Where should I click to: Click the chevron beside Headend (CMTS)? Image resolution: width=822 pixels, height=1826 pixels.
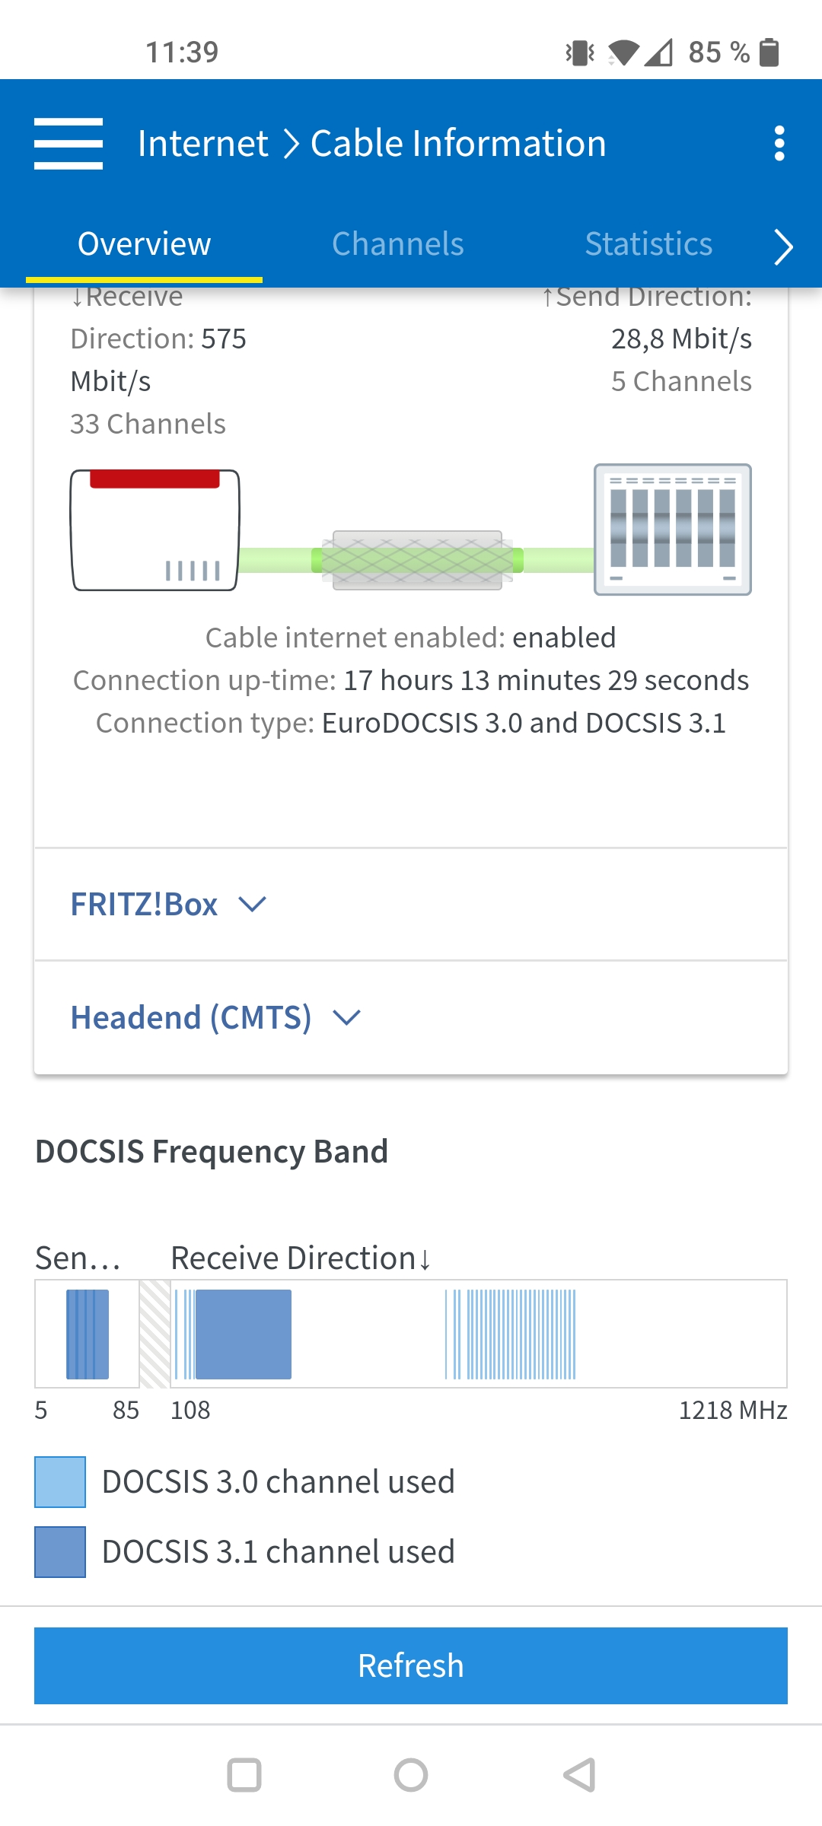click(347, 1018)
